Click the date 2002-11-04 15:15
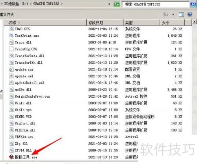Image resolution: width=197 pixels, height=164 pixels. point(103,29)
